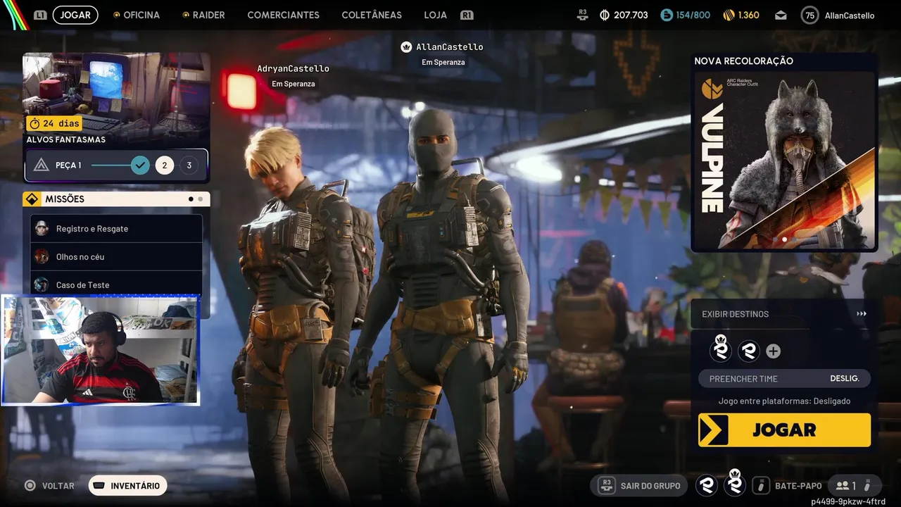
Task: Click the streamer webcam overlay
Action: (x=101, y=350)
